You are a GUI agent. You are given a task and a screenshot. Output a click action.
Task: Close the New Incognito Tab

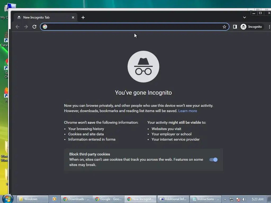(x=73, y=17)
